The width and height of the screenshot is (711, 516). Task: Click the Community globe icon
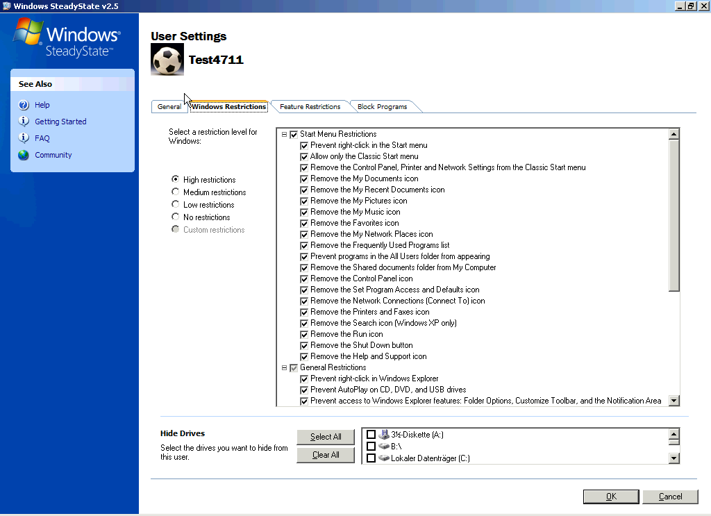pos(24,155)
